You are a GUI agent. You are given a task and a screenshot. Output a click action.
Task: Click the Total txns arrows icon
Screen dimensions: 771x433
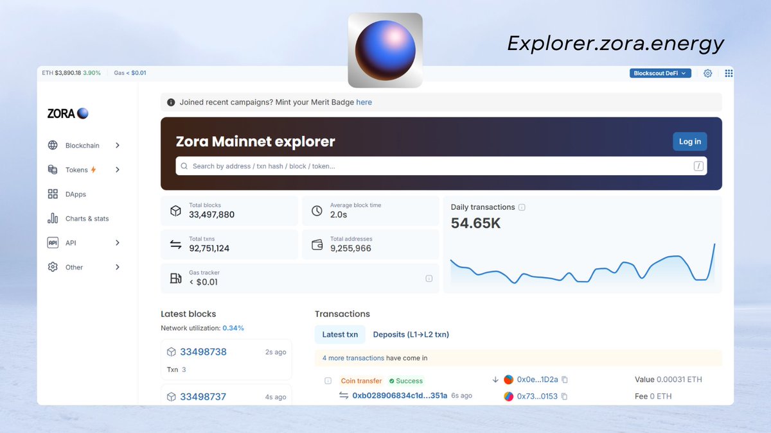point(175,244)
